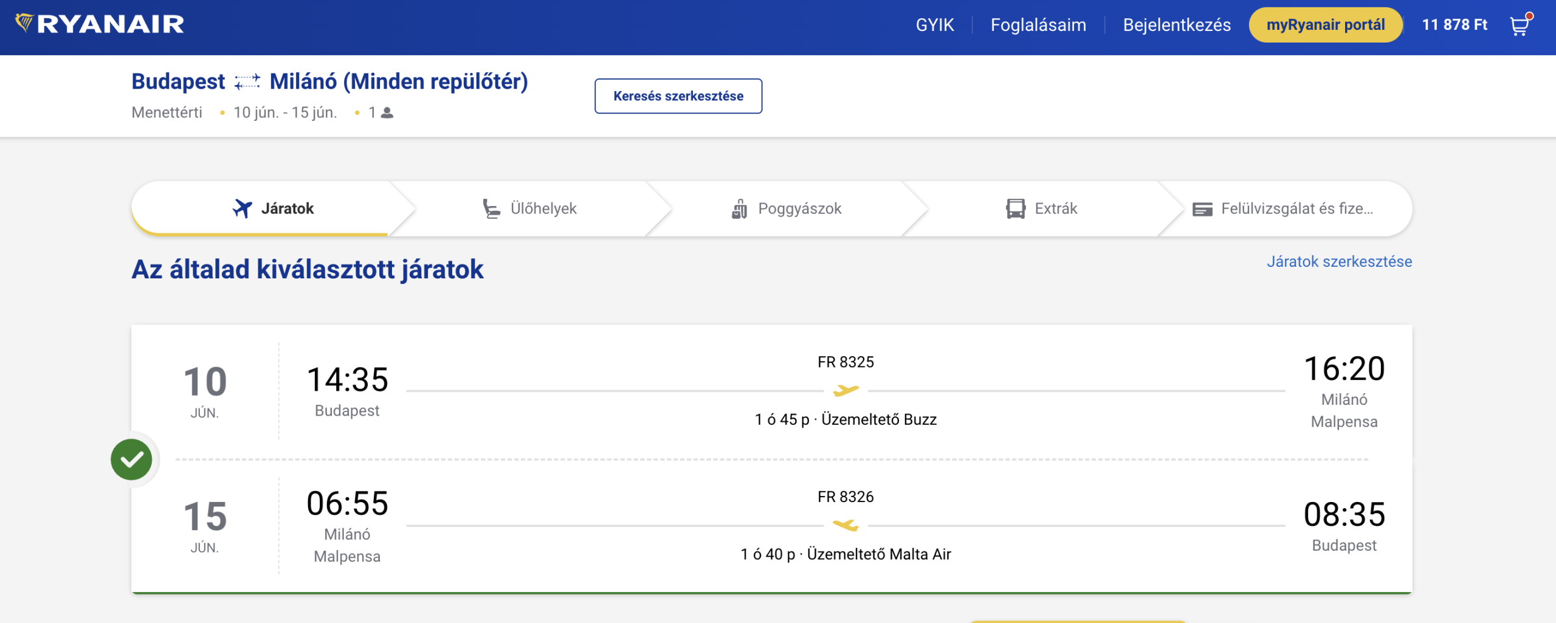Click the yellow plane icon under FR 8325
This screenshot has height=623, width=1556.
tap(846, 390)
